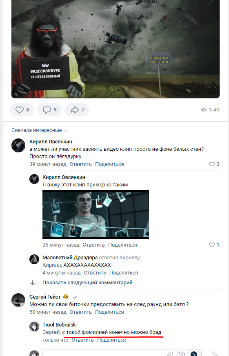Click 'Поделиться' under Сергей Гейст's comment
The height and width of the screenshot is (356, 229).
(109, 312)
